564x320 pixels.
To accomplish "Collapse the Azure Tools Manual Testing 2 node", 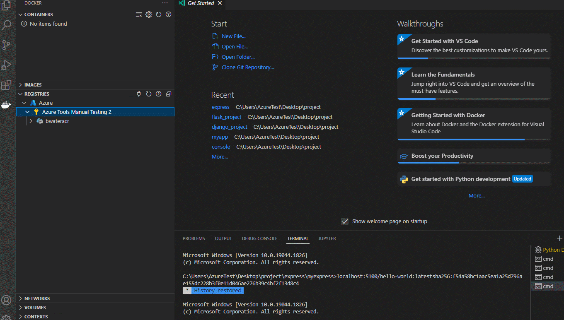I will (27, 112).
